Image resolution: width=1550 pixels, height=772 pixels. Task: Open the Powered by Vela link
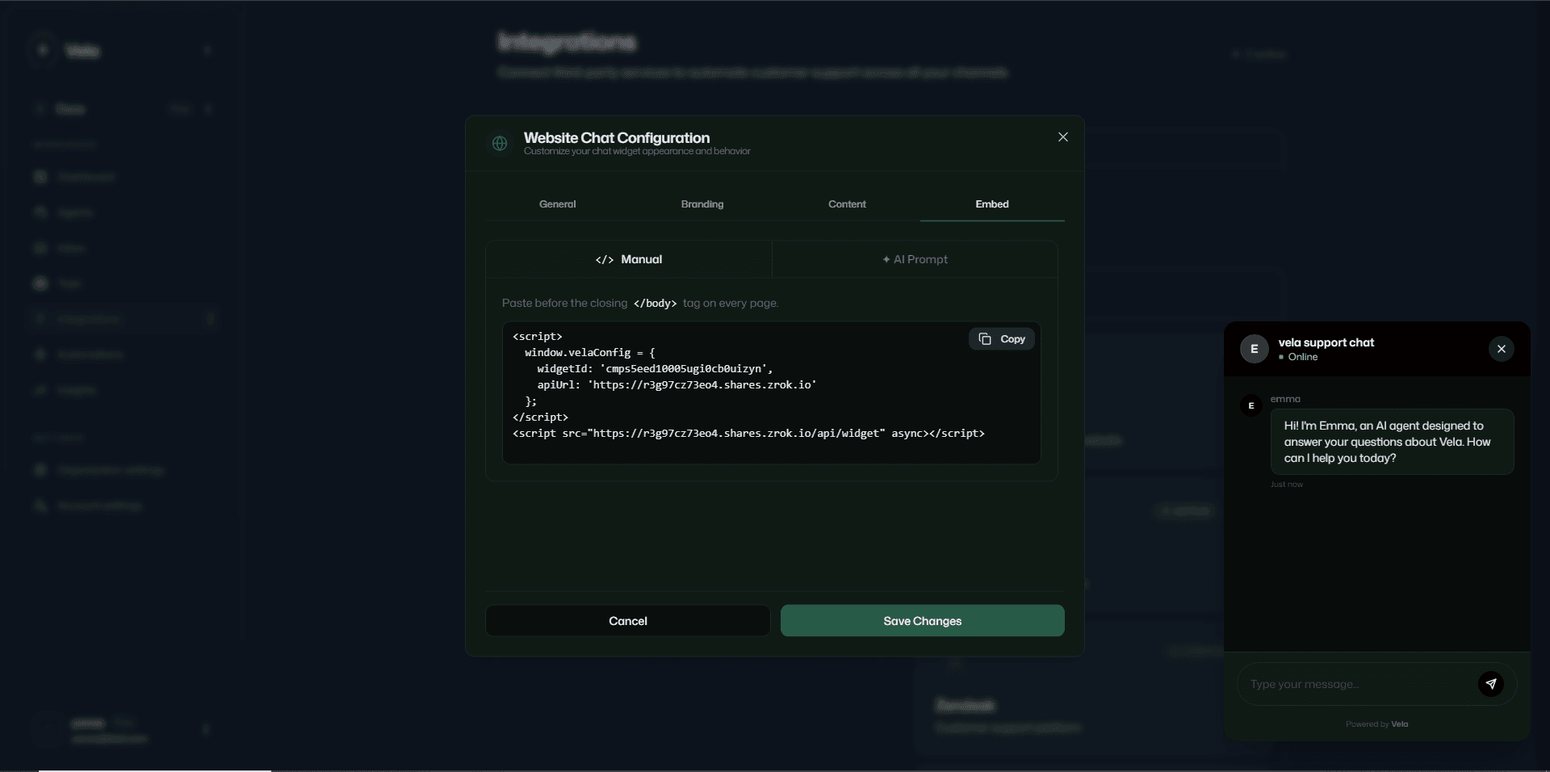coord(1376,724)
